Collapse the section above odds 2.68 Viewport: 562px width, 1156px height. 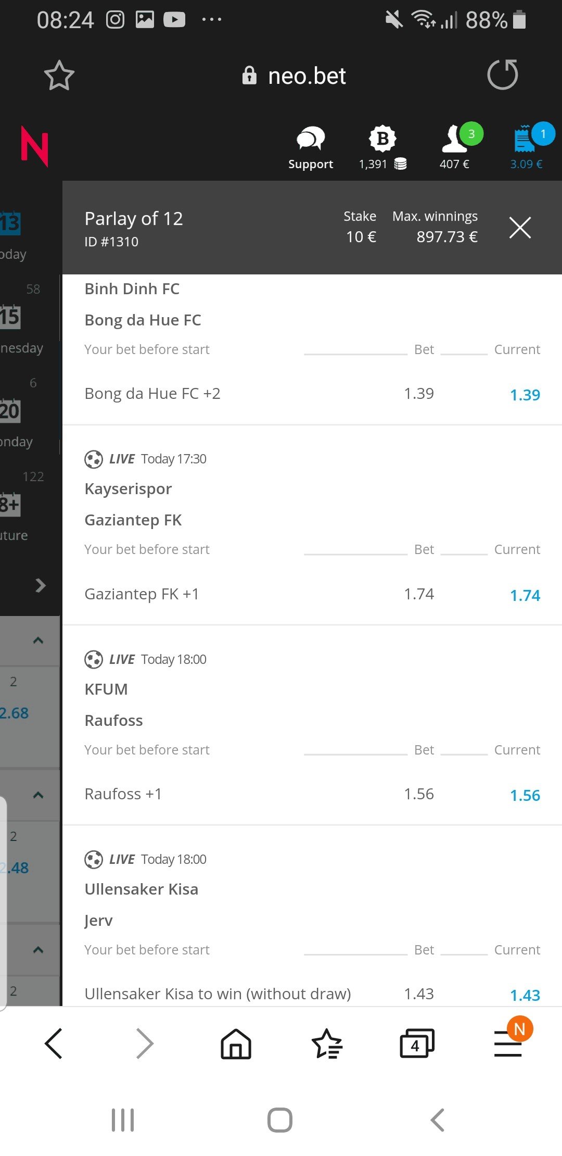tap(38, 640)
